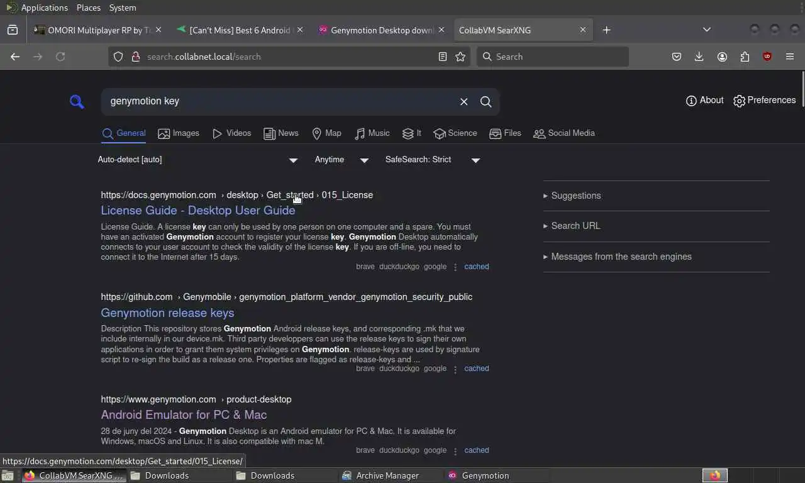Open Preferences settings
Image resolution: width=805 pixels, height=483 pixels.
coord(764,101)
